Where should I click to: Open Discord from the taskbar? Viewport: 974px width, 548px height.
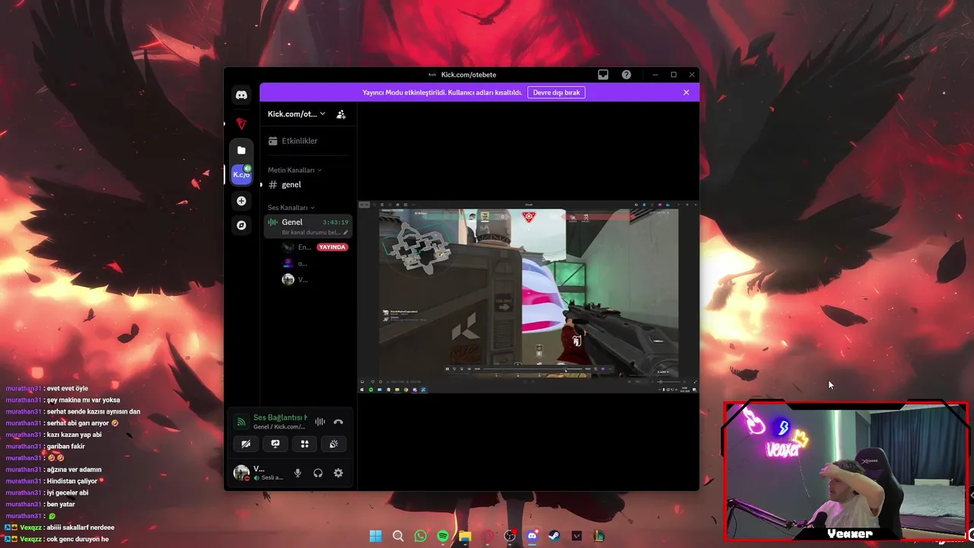pyautogui.click(x=532, y=536)
